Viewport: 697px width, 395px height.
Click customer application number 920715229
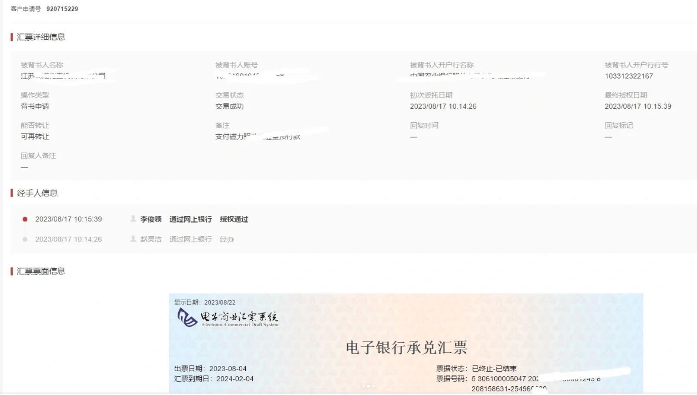coord(62,9)
